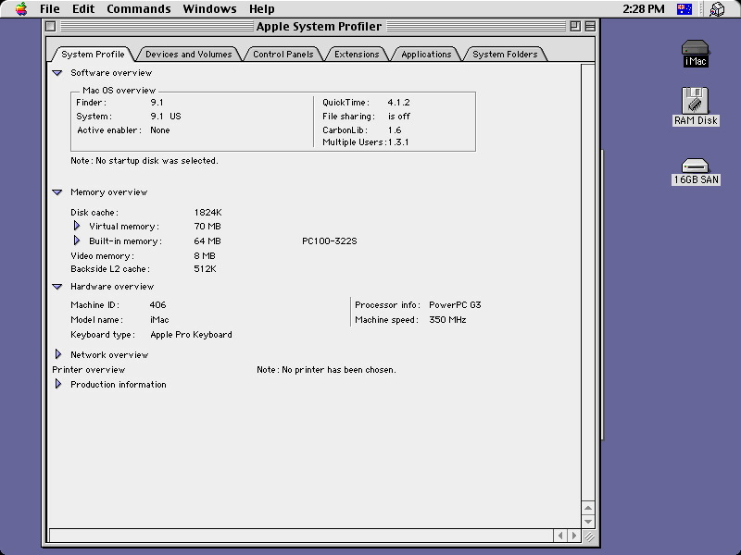Click the 'No printer has been chosen' note
Screen dimensions: 741x555
pos(326,370)
